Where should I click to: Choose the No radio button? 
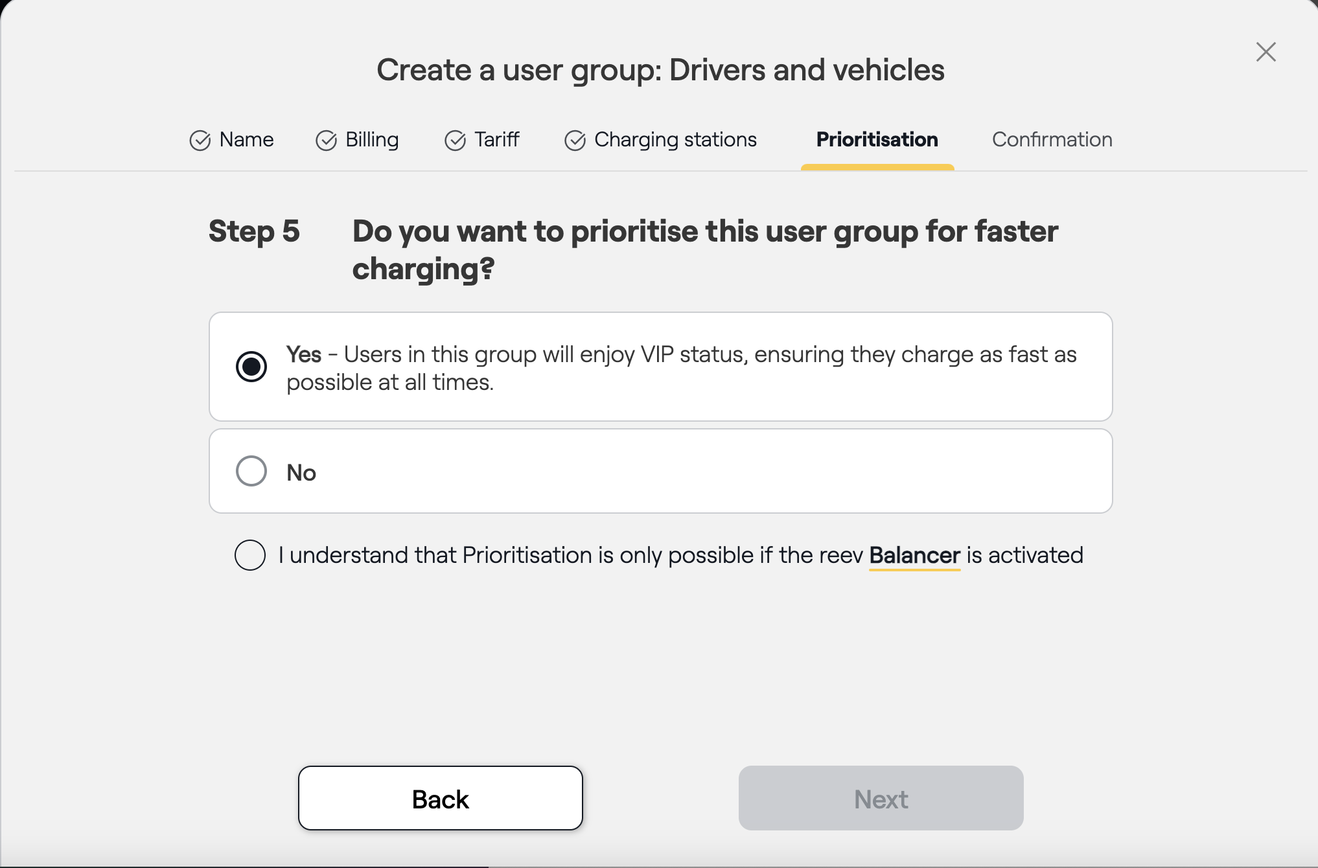tap(251, 471)
